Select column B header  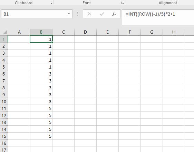click(41, 32)
